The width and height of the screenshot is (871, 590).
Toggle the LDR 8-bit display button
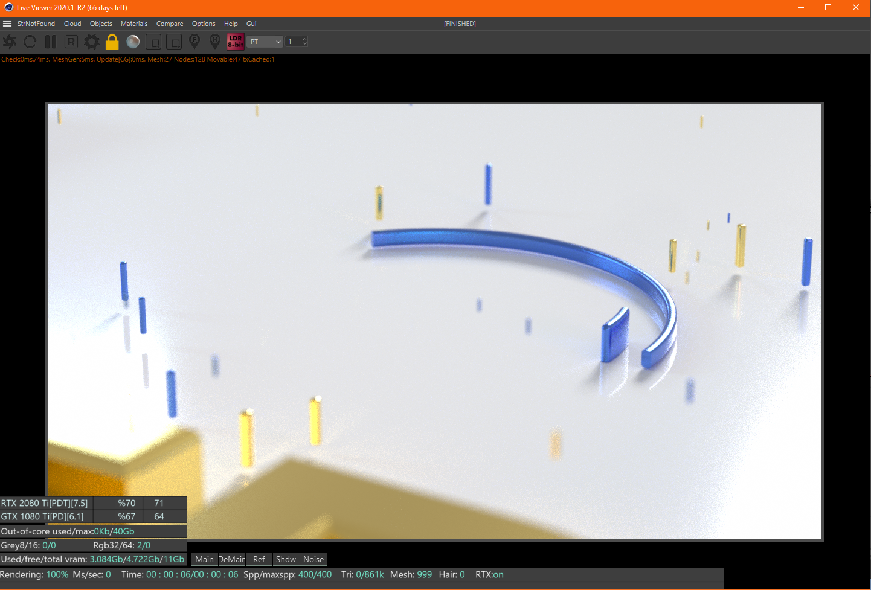(x=236, y=42)
